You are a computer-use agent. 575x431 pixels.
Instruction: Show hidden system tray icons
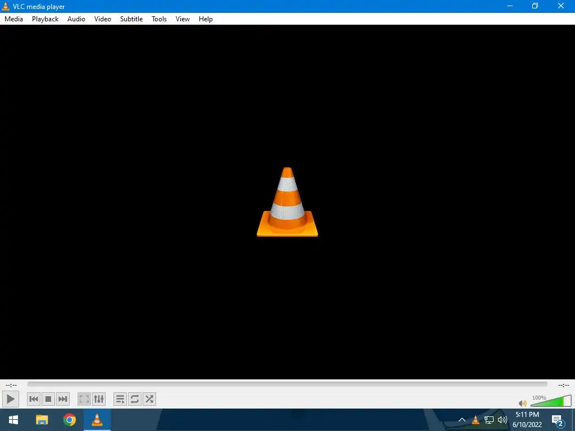(x=462, y=420)
